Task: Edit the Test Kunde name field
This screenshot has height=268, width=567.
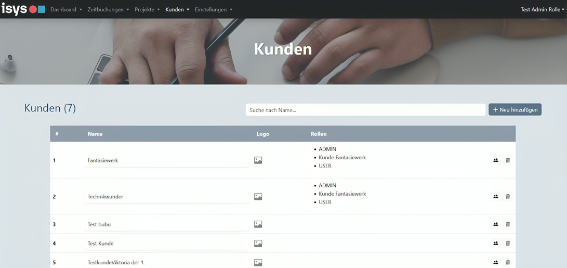Action: click(x=167, y=244)
